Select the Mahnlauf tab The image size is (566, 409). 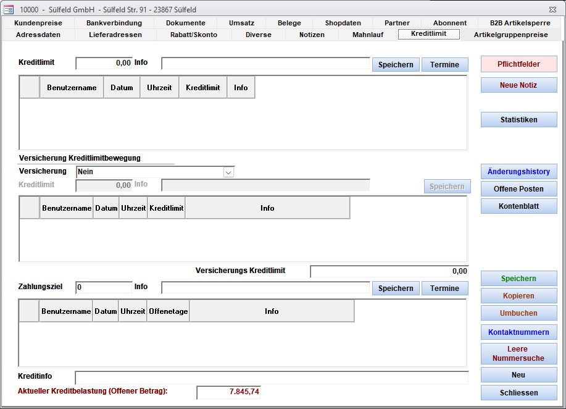click(x=368, y=35)
